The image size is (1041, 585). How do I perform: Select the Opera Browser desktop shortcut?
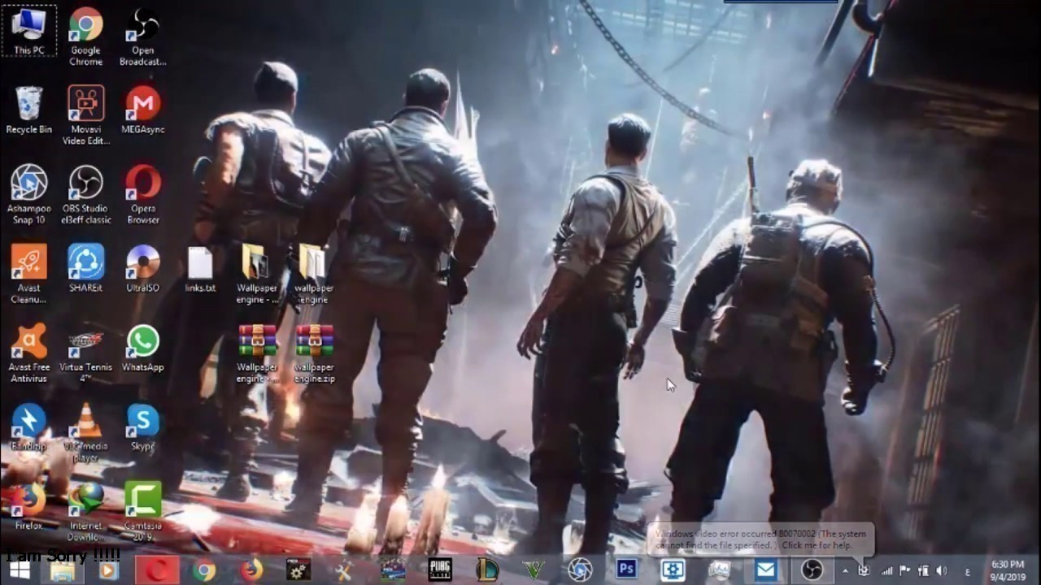142,195
